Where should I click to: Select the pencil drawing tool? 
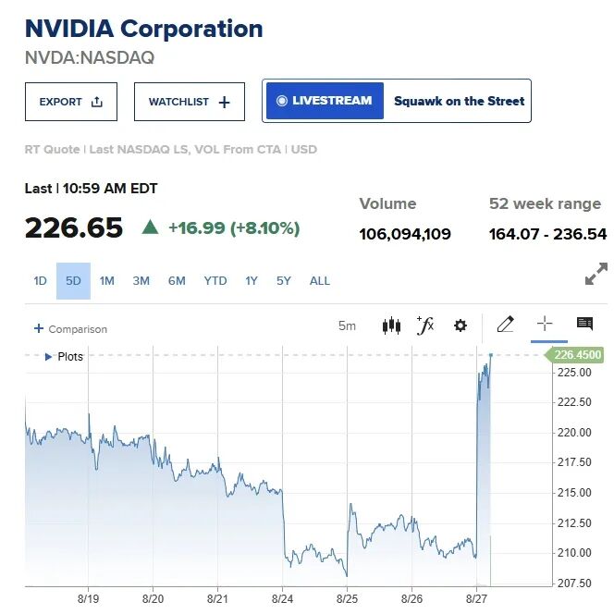[x=505, y=325]
